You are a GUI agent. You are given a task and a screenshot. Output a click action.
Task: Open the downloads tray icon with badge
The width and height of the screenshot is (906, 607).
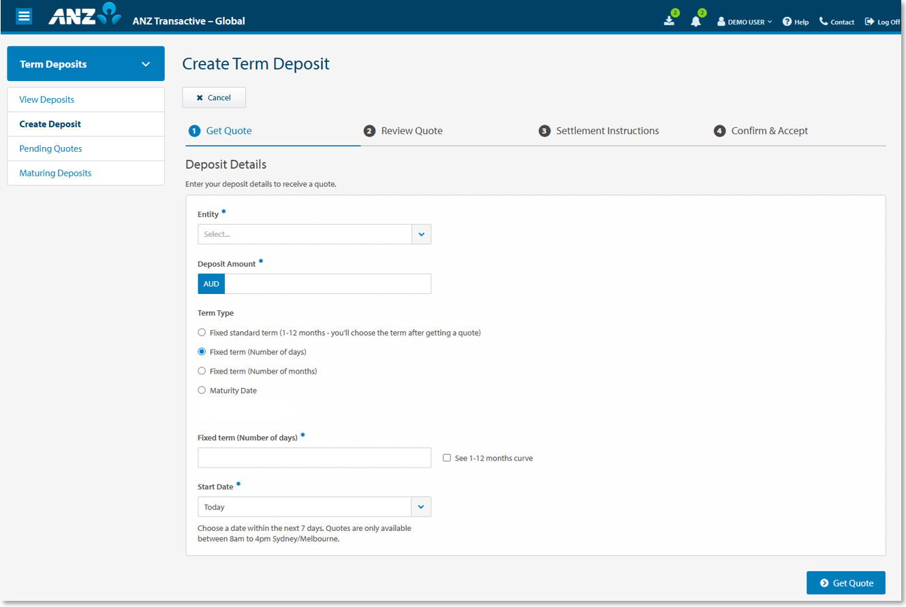[668, 21]
